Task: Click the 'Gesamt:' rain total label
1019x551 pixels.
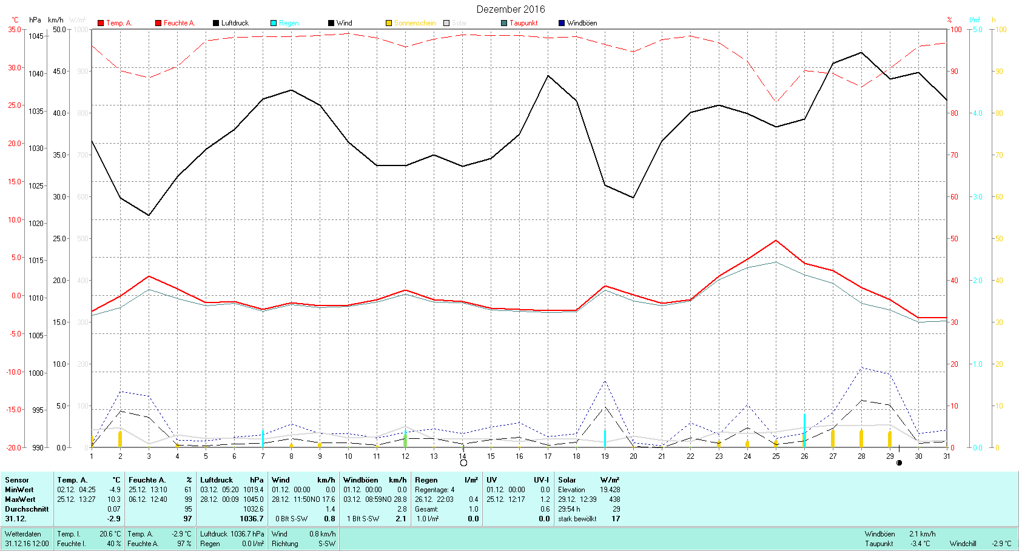Action: [x=427, y=509]
